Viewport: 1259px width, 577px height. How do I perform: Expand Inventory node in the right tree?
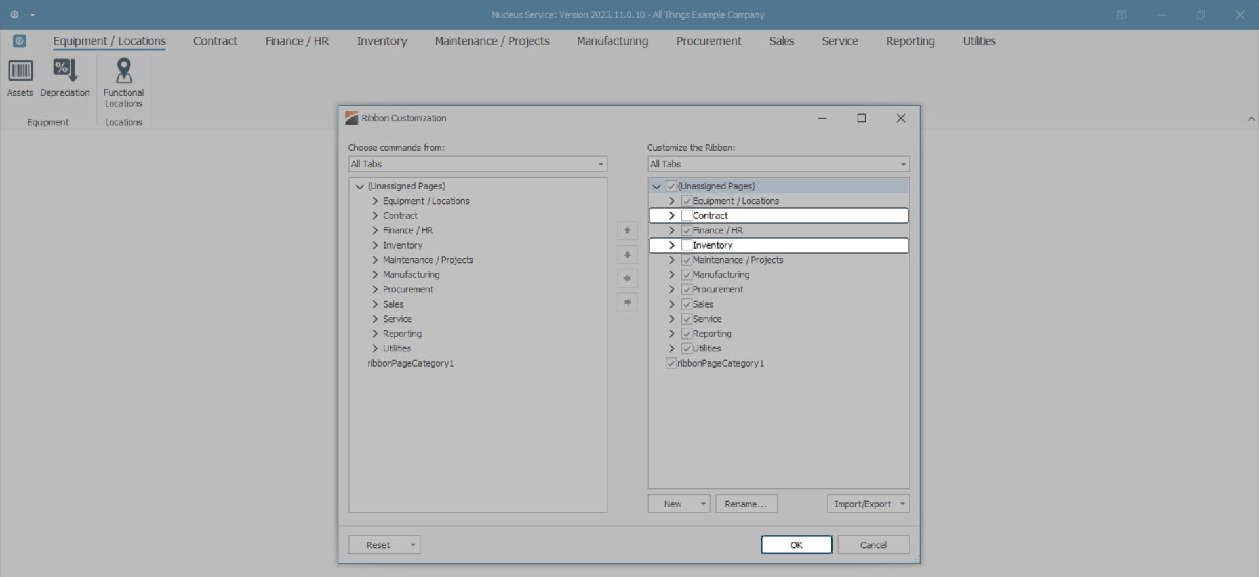click(671, 245)
